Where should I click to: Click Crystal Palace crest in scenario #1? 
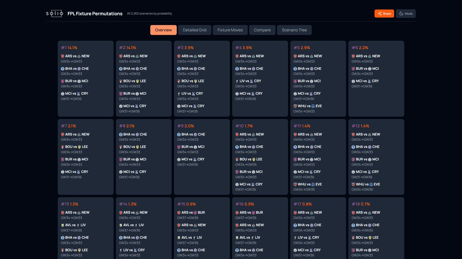pos(79,94)
